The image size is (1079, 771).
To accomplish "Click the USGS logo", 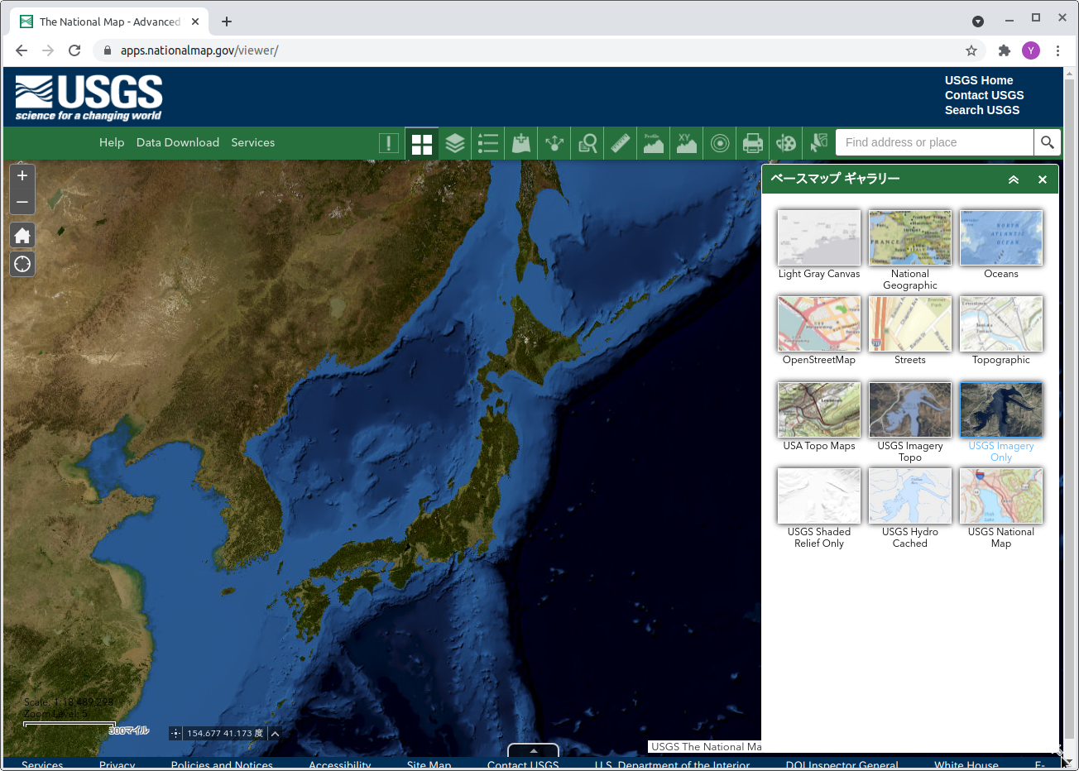I will (89, 98).
